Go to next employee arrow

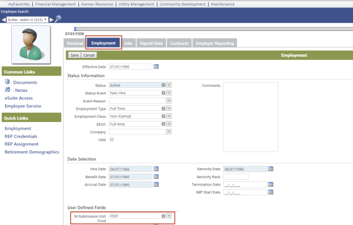point(52,20)
